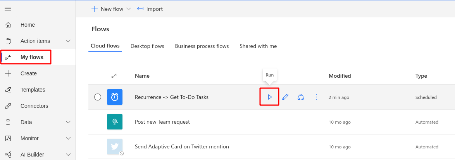Expand the Data section chevron
The height and width of the screenshot is (160, 455).
click(68, 122)
